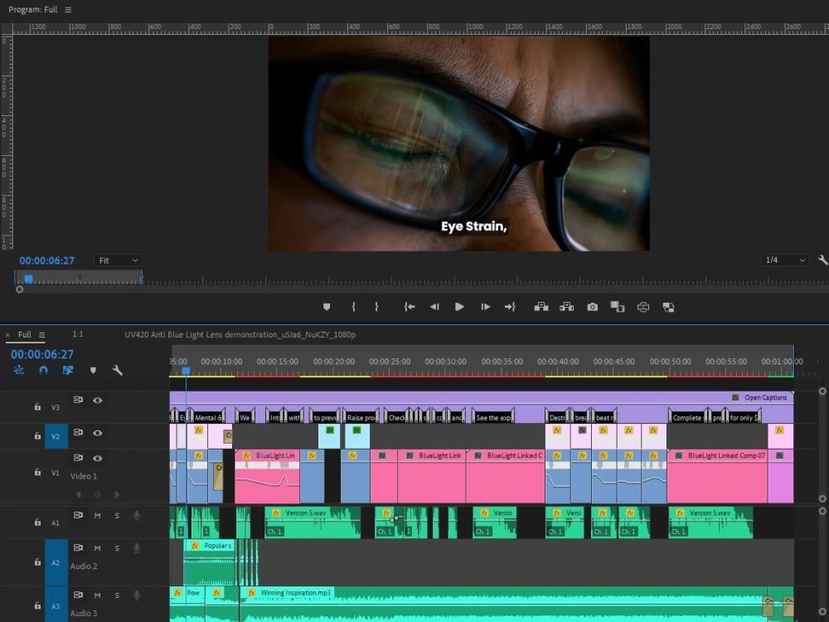Go to the next keyframe on Video 1
The image size is (829, 622).
tap(117, 495)
